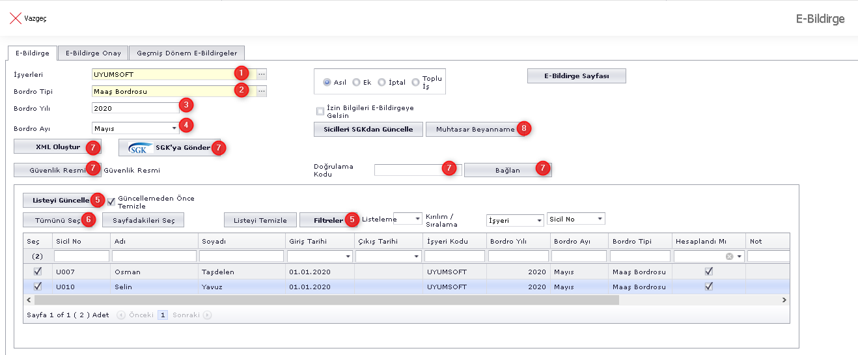The height and width of the screenshot is (355, 858).
Task: Open Bordro Tipi lookup ellipsis button
Action: [x=262, y=92]
